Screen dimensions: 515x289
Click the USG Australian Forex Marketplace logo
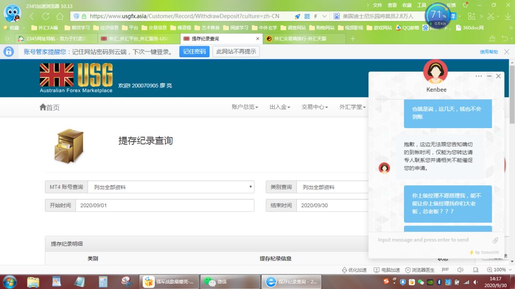click(76, 78)
